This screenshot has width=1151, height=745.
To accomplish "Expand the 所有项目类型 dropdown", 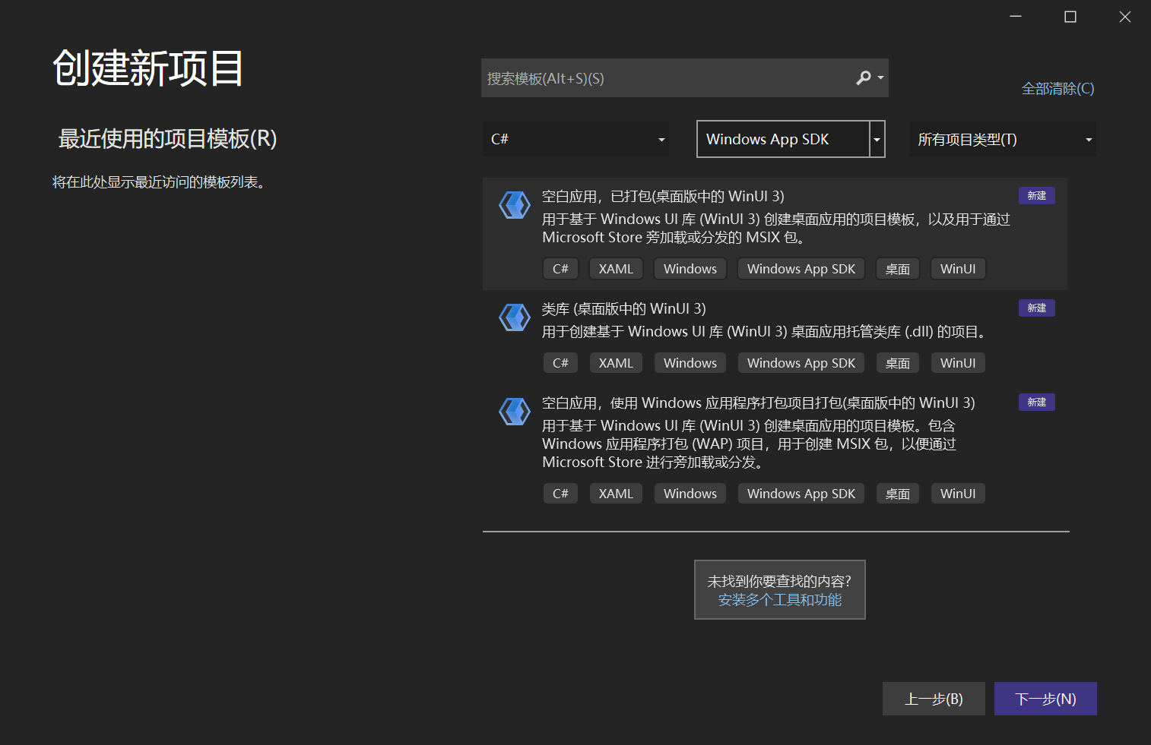I will (1003, 139).
